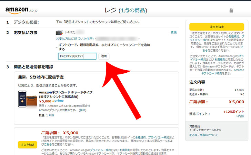Click 変更 to change payment method
This screenshot has width=251, height=155.
click(173, 32)
